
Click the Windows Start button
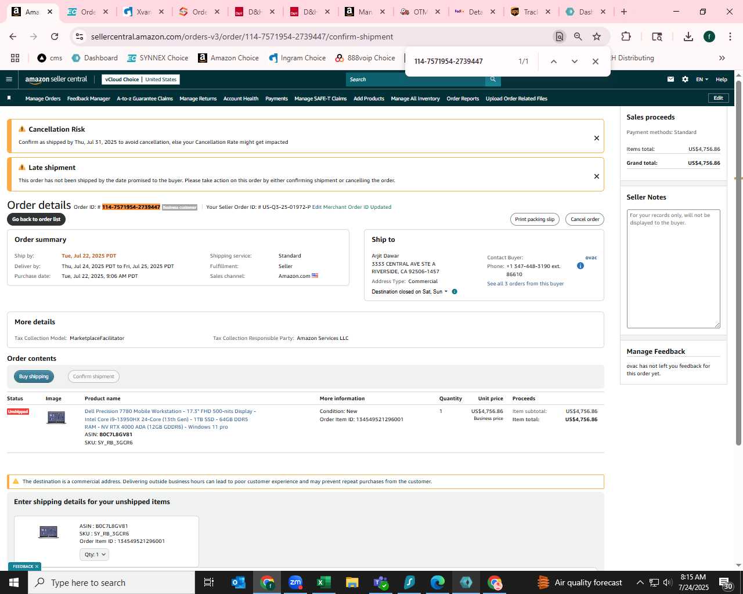tap(14, 582)
